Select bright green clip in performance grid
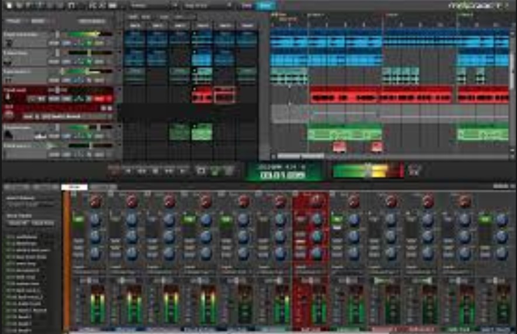The image size is (517, 334). click(202, 132)
